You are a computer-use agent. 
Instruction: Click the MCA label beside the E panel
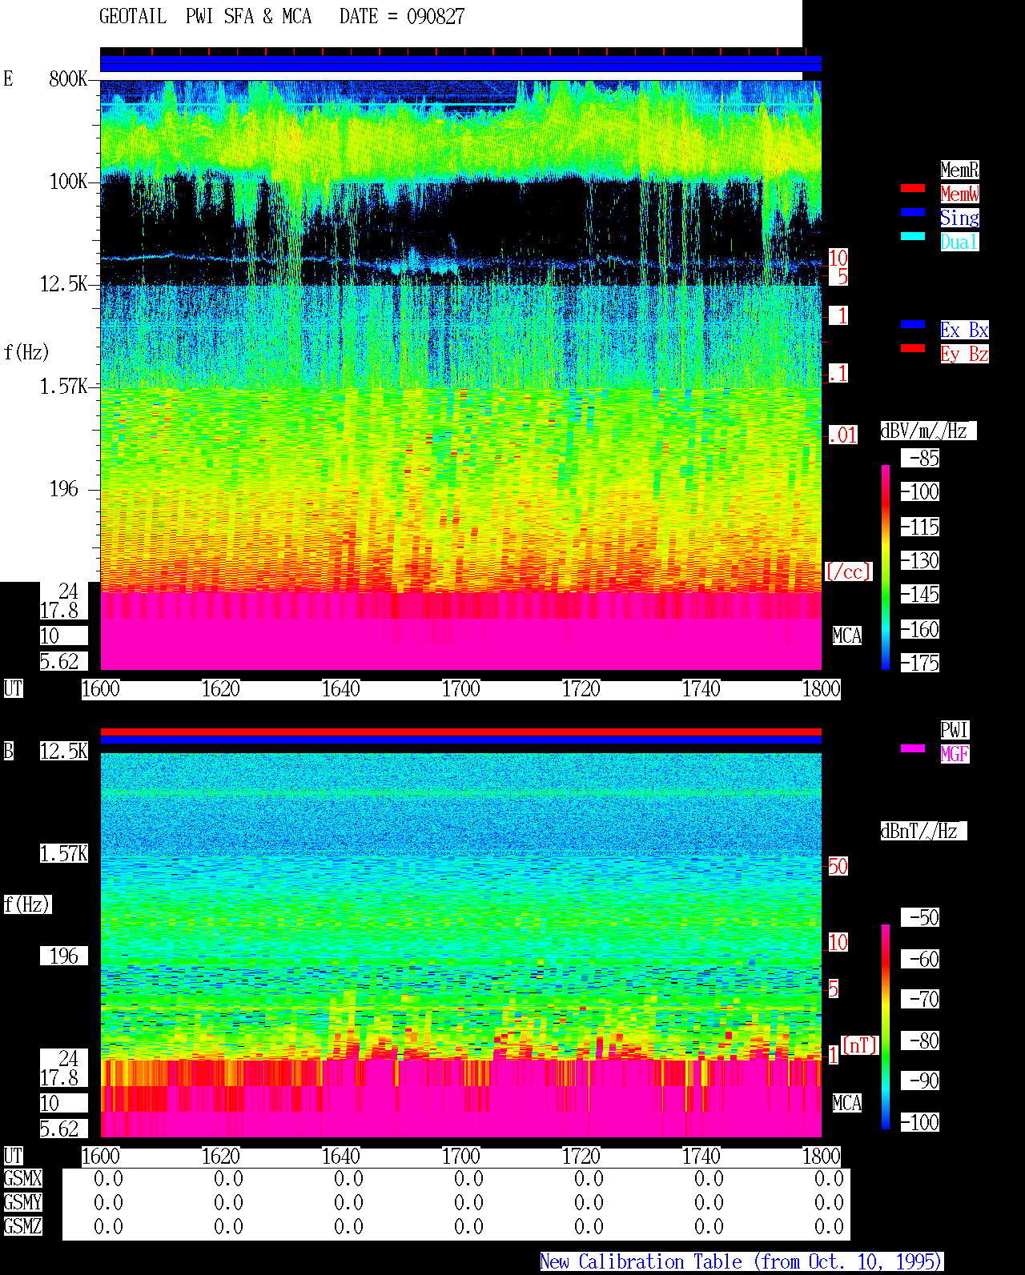[x=847, y=636]
